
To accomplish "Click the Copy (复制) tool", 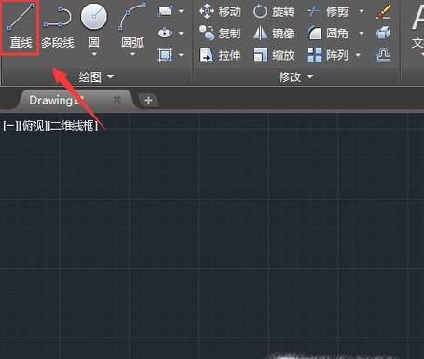I will coord(220,33).
